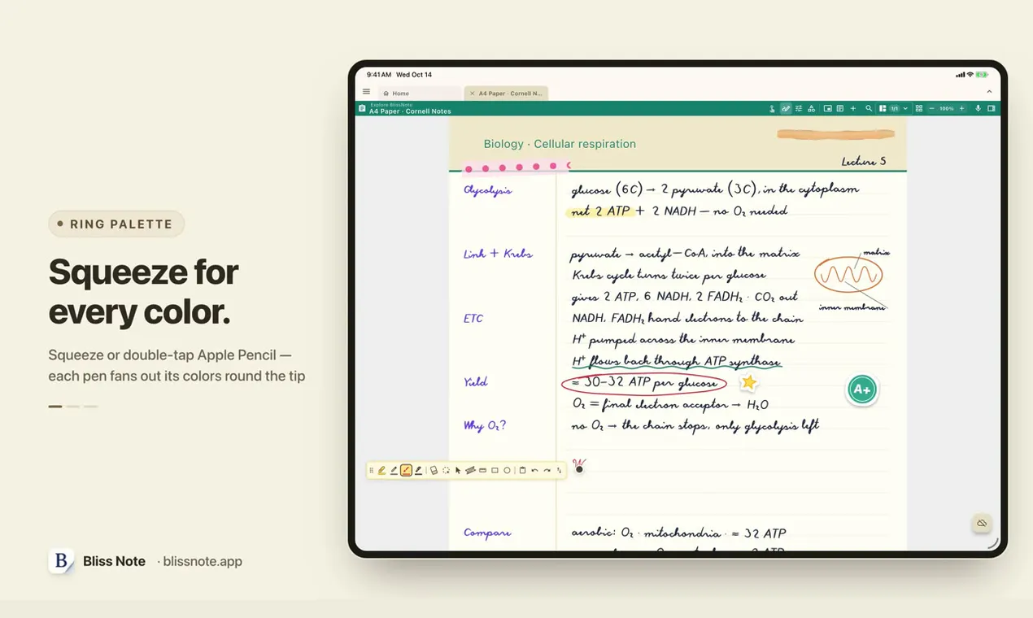Start audio recording with the microphone icon
This screenshot has width=1033, height=618.
coord(978,108)
